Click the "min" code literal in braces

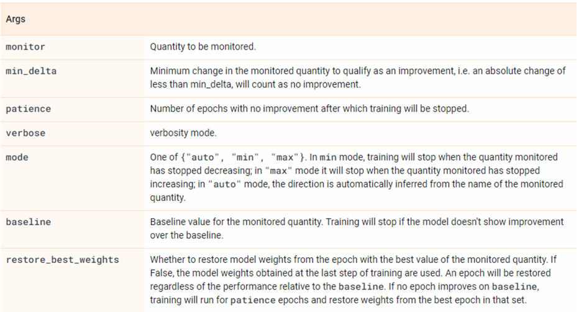pos(245,158)
